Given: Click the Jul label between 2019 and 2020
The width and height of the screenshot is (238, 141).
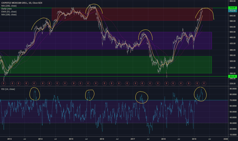Looking at the screenshot, I should (210, 139).
